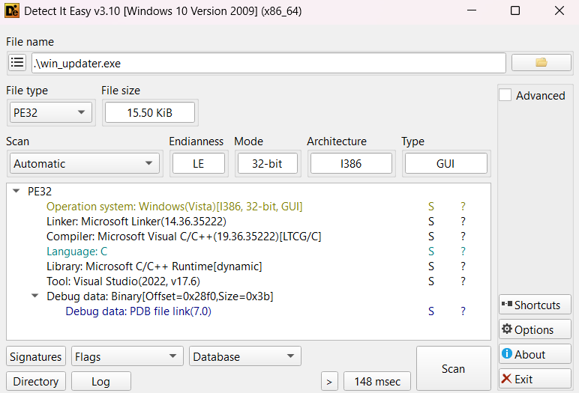Click the red X Exit button
The image size is (579, 393).
(x=535, y=379)
